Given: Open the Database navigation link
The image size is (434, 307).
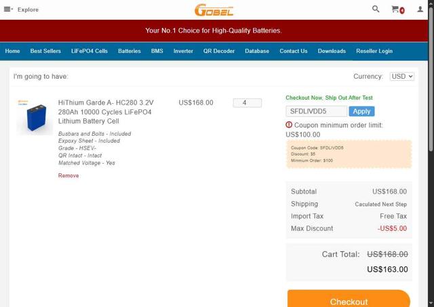Looking at the screenshot, I should tap(257, 51).
